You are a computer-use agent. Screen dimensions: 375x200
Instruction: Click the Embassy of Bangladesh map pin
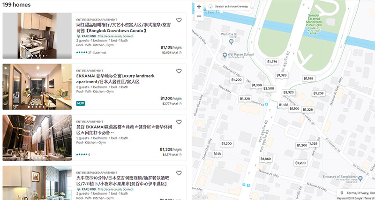click(360, 179)
